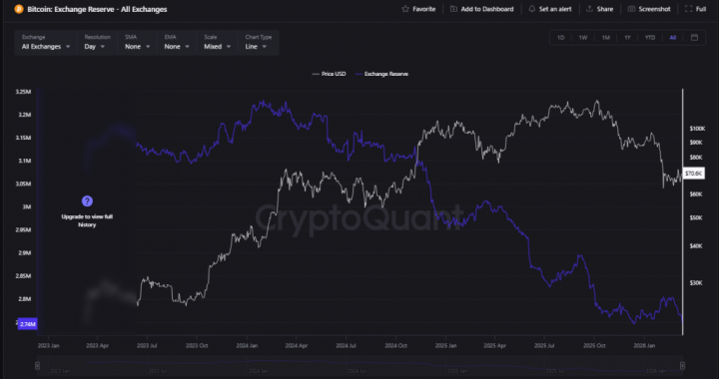
Task: Toggle the Exchange Reserve legend series
Action: point(381,74)
